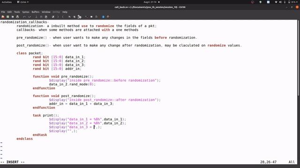Viewport: 300px width, 168px height.
Task: Click the empty $display("",); line
Action: [63, 131]
